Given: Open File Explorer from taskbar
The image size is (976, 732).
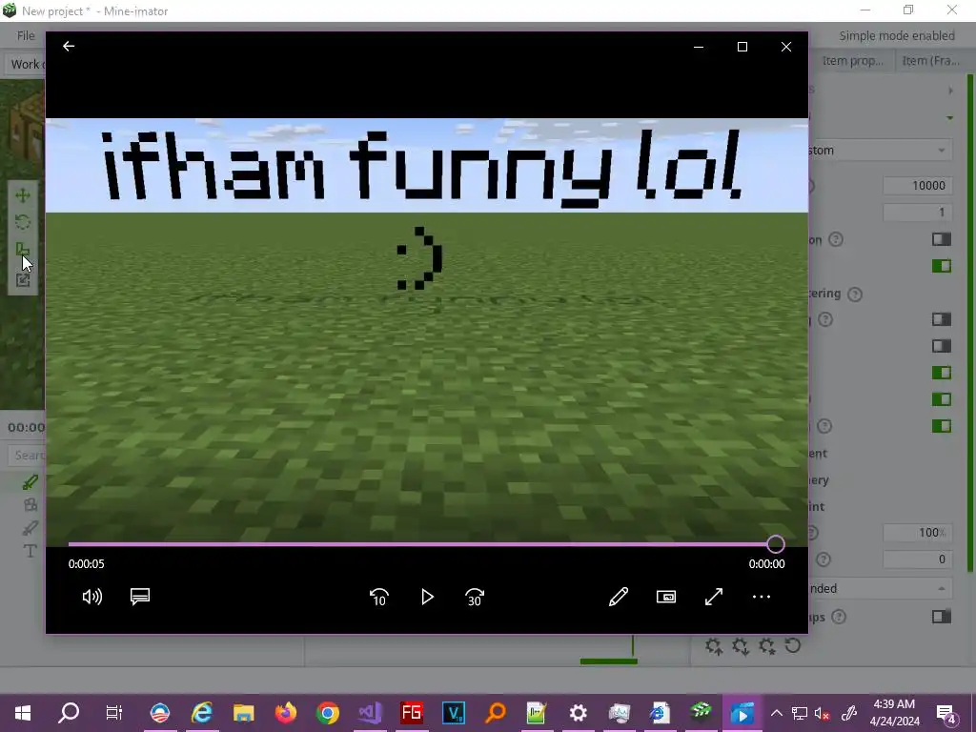Looking at the screenshot, I should tap(243, 713).
